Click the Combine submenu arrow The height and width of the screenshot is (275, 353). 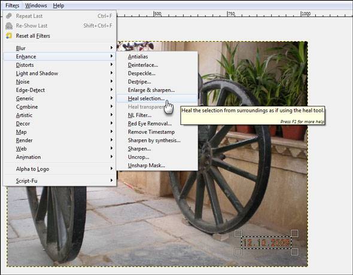pyautogui.click(x=111, y=106)
